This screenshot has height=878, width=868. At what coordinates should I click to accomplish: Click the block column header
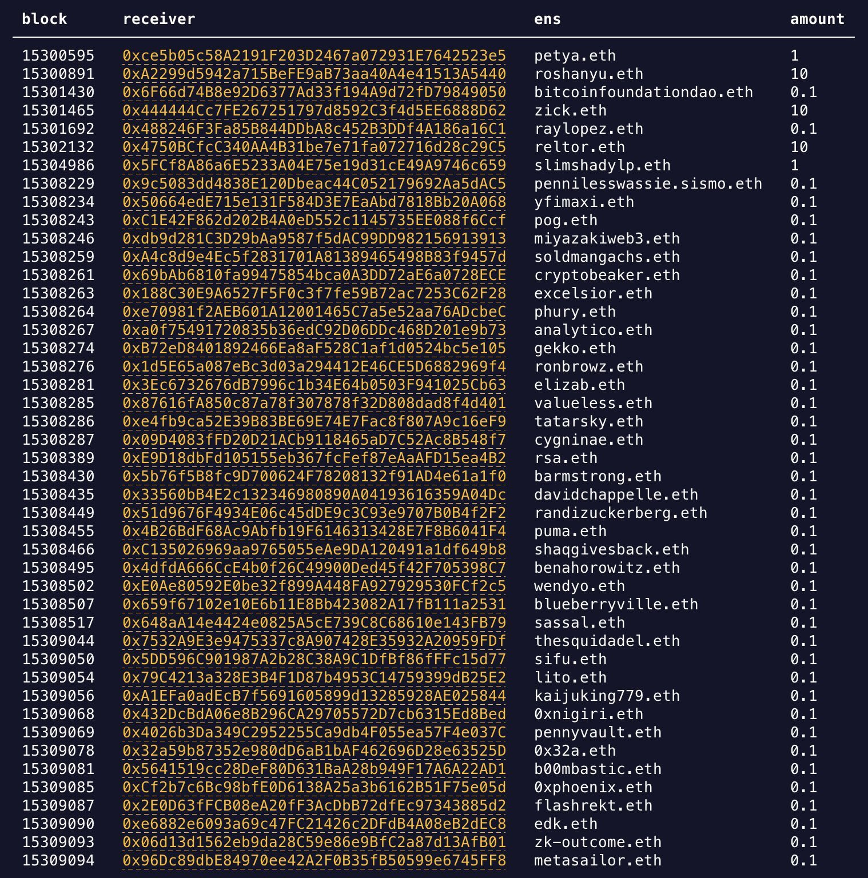point(45,19)
